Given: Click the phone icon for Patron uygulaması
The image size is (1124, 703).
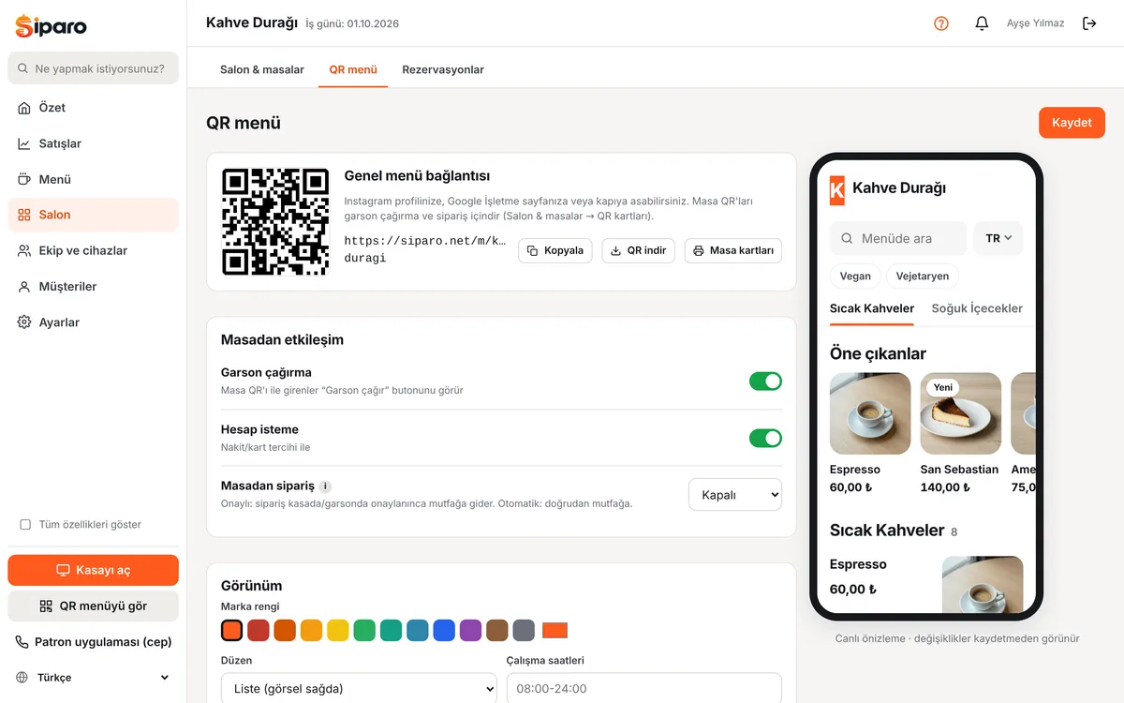Looking at the screenshot, I should tap(22, 642).
